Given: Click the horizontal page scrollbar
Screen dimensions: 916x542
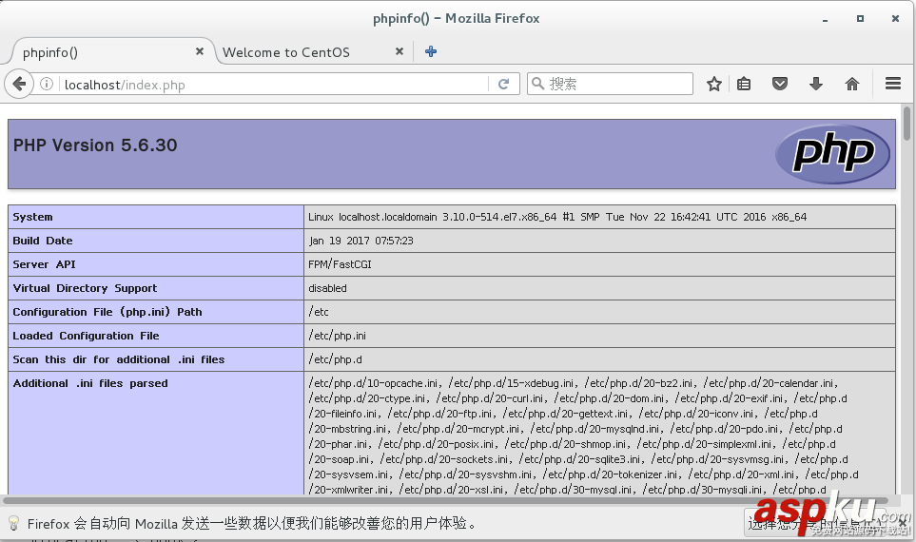Looking at the screenshot, I should (445, 500).
